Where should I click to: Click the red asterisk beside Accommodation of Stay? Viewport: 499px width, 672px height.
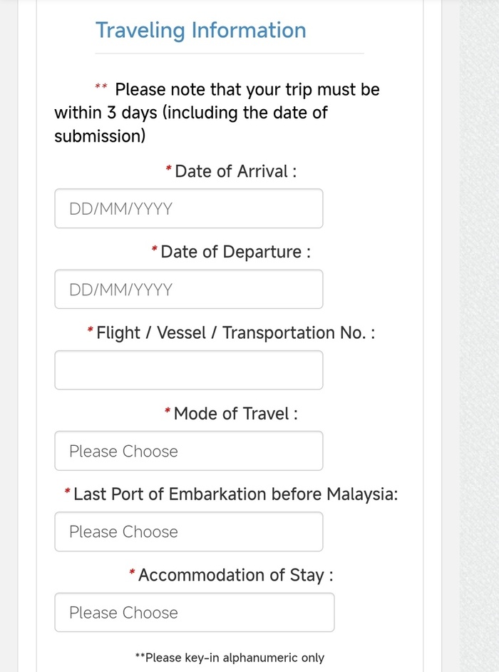133,574
